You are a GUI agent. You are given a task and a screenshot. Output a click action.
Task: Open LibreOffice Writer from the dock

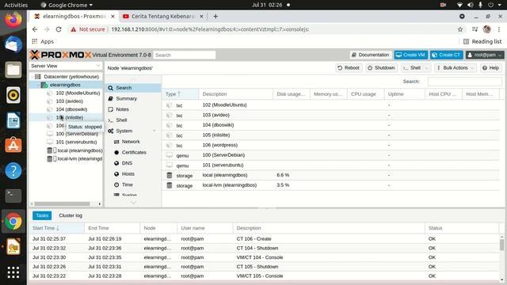click(x=13, y=120)
